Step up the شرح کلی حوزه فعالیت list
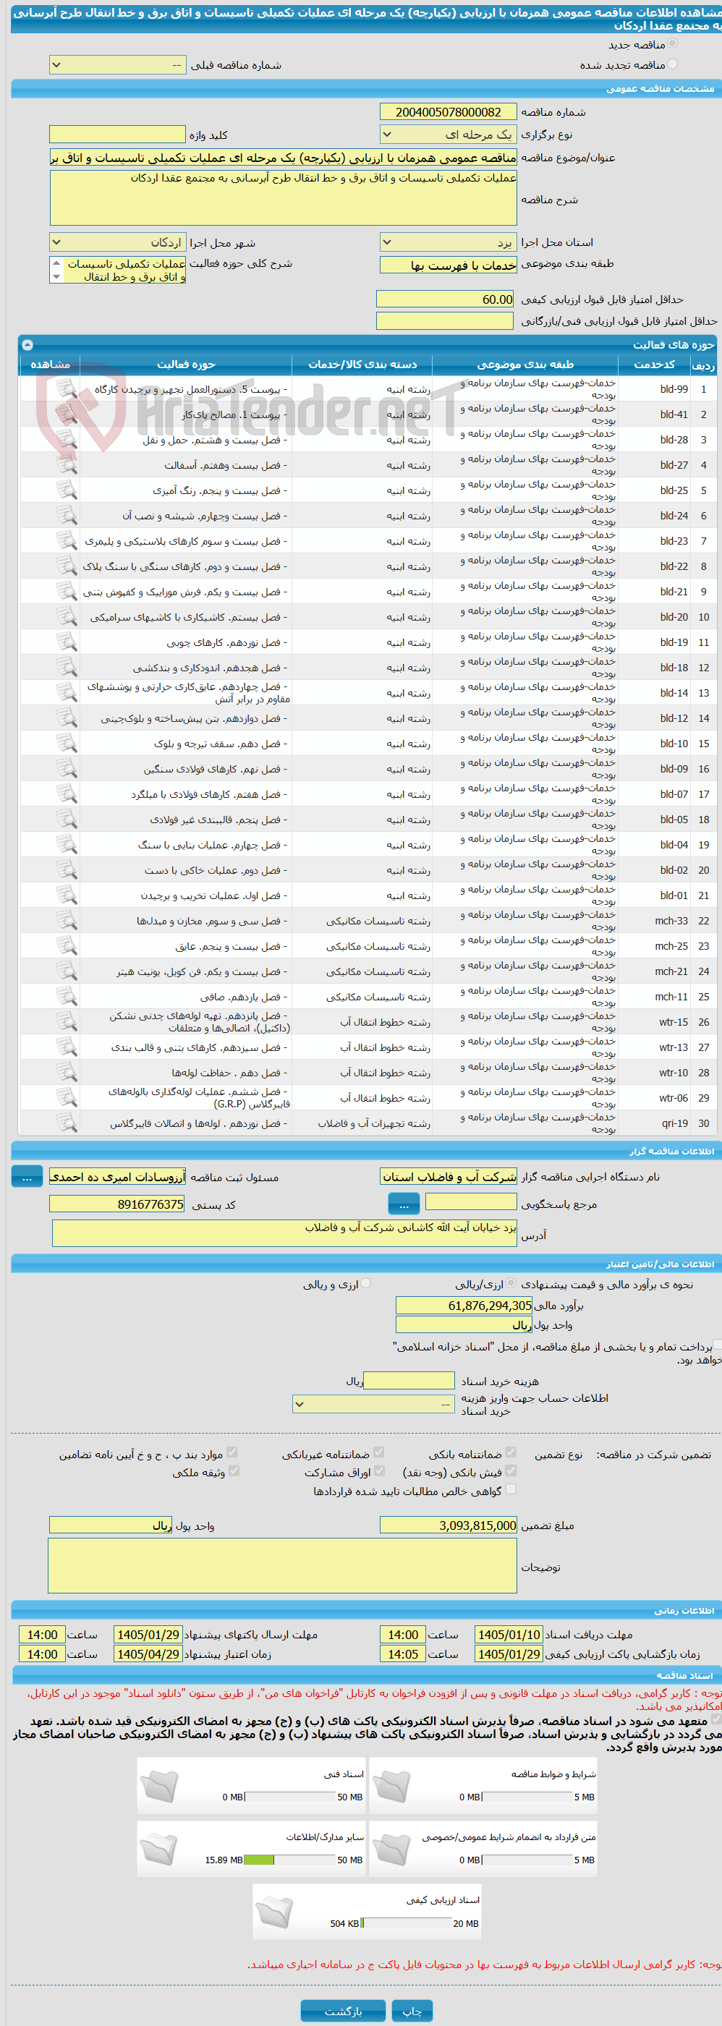722x2026 pixels. pyautogui.click(x=56, y=263)
